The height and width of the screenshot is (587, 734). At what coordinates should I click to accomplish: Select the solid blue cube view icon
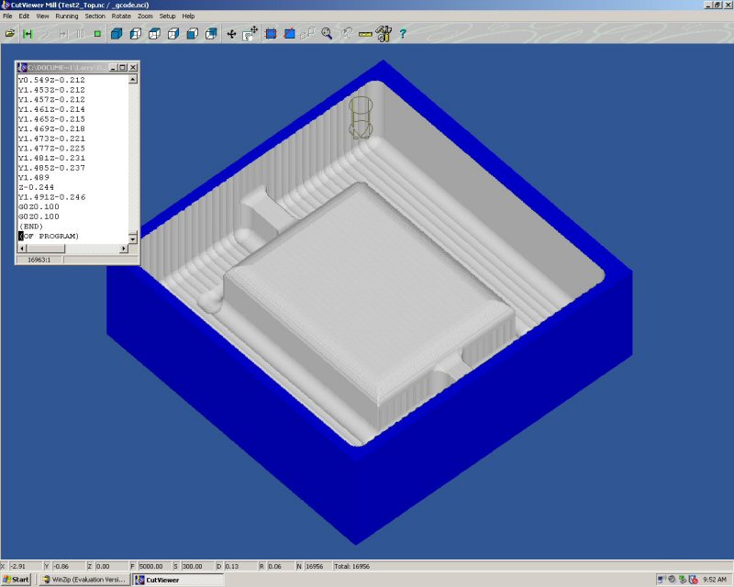pyautogui.click(x=117, y=34)
